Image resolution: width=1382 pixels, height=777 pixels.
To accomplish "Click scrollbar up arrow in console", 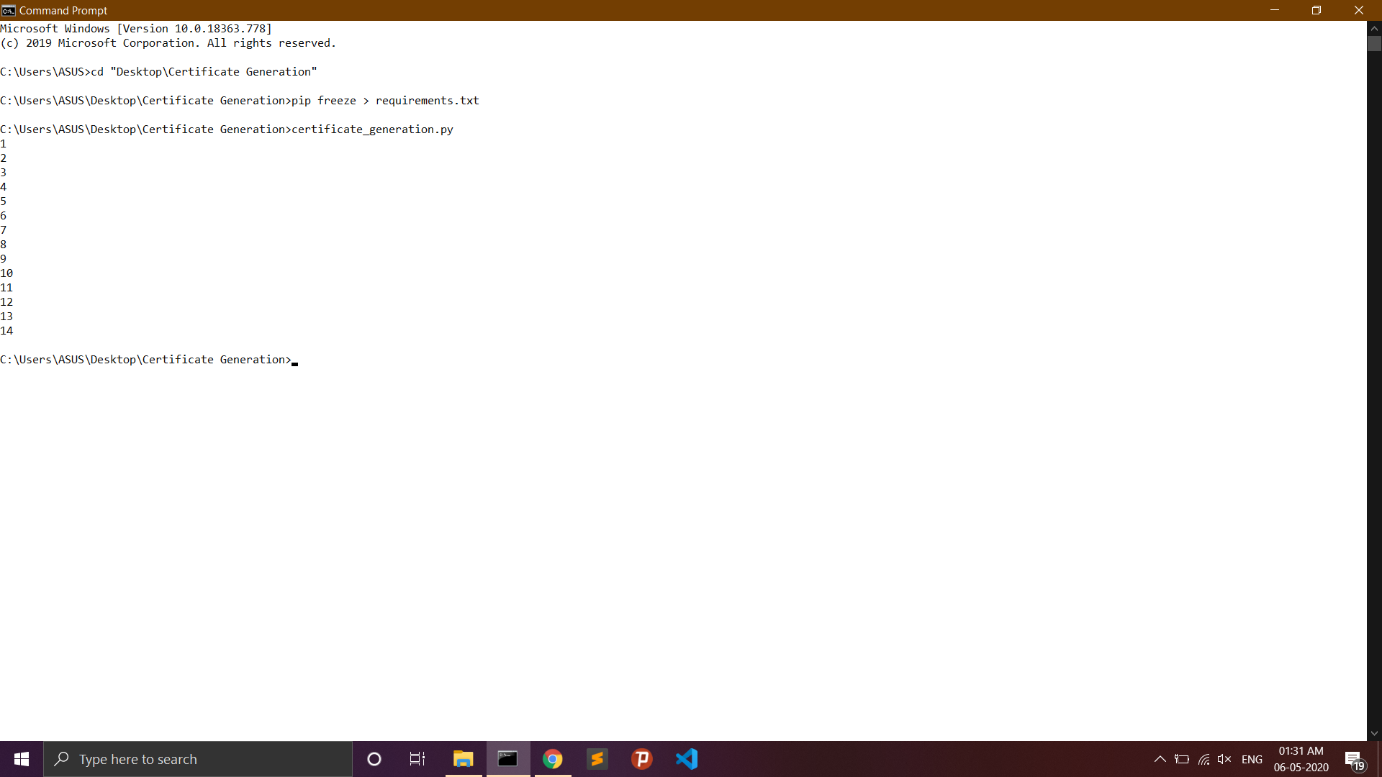I will (x=1374, y=29).
